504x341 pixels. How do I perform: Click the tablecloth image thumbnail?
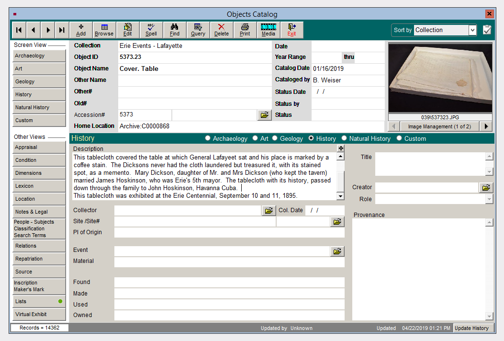click(x=440, y=78)
